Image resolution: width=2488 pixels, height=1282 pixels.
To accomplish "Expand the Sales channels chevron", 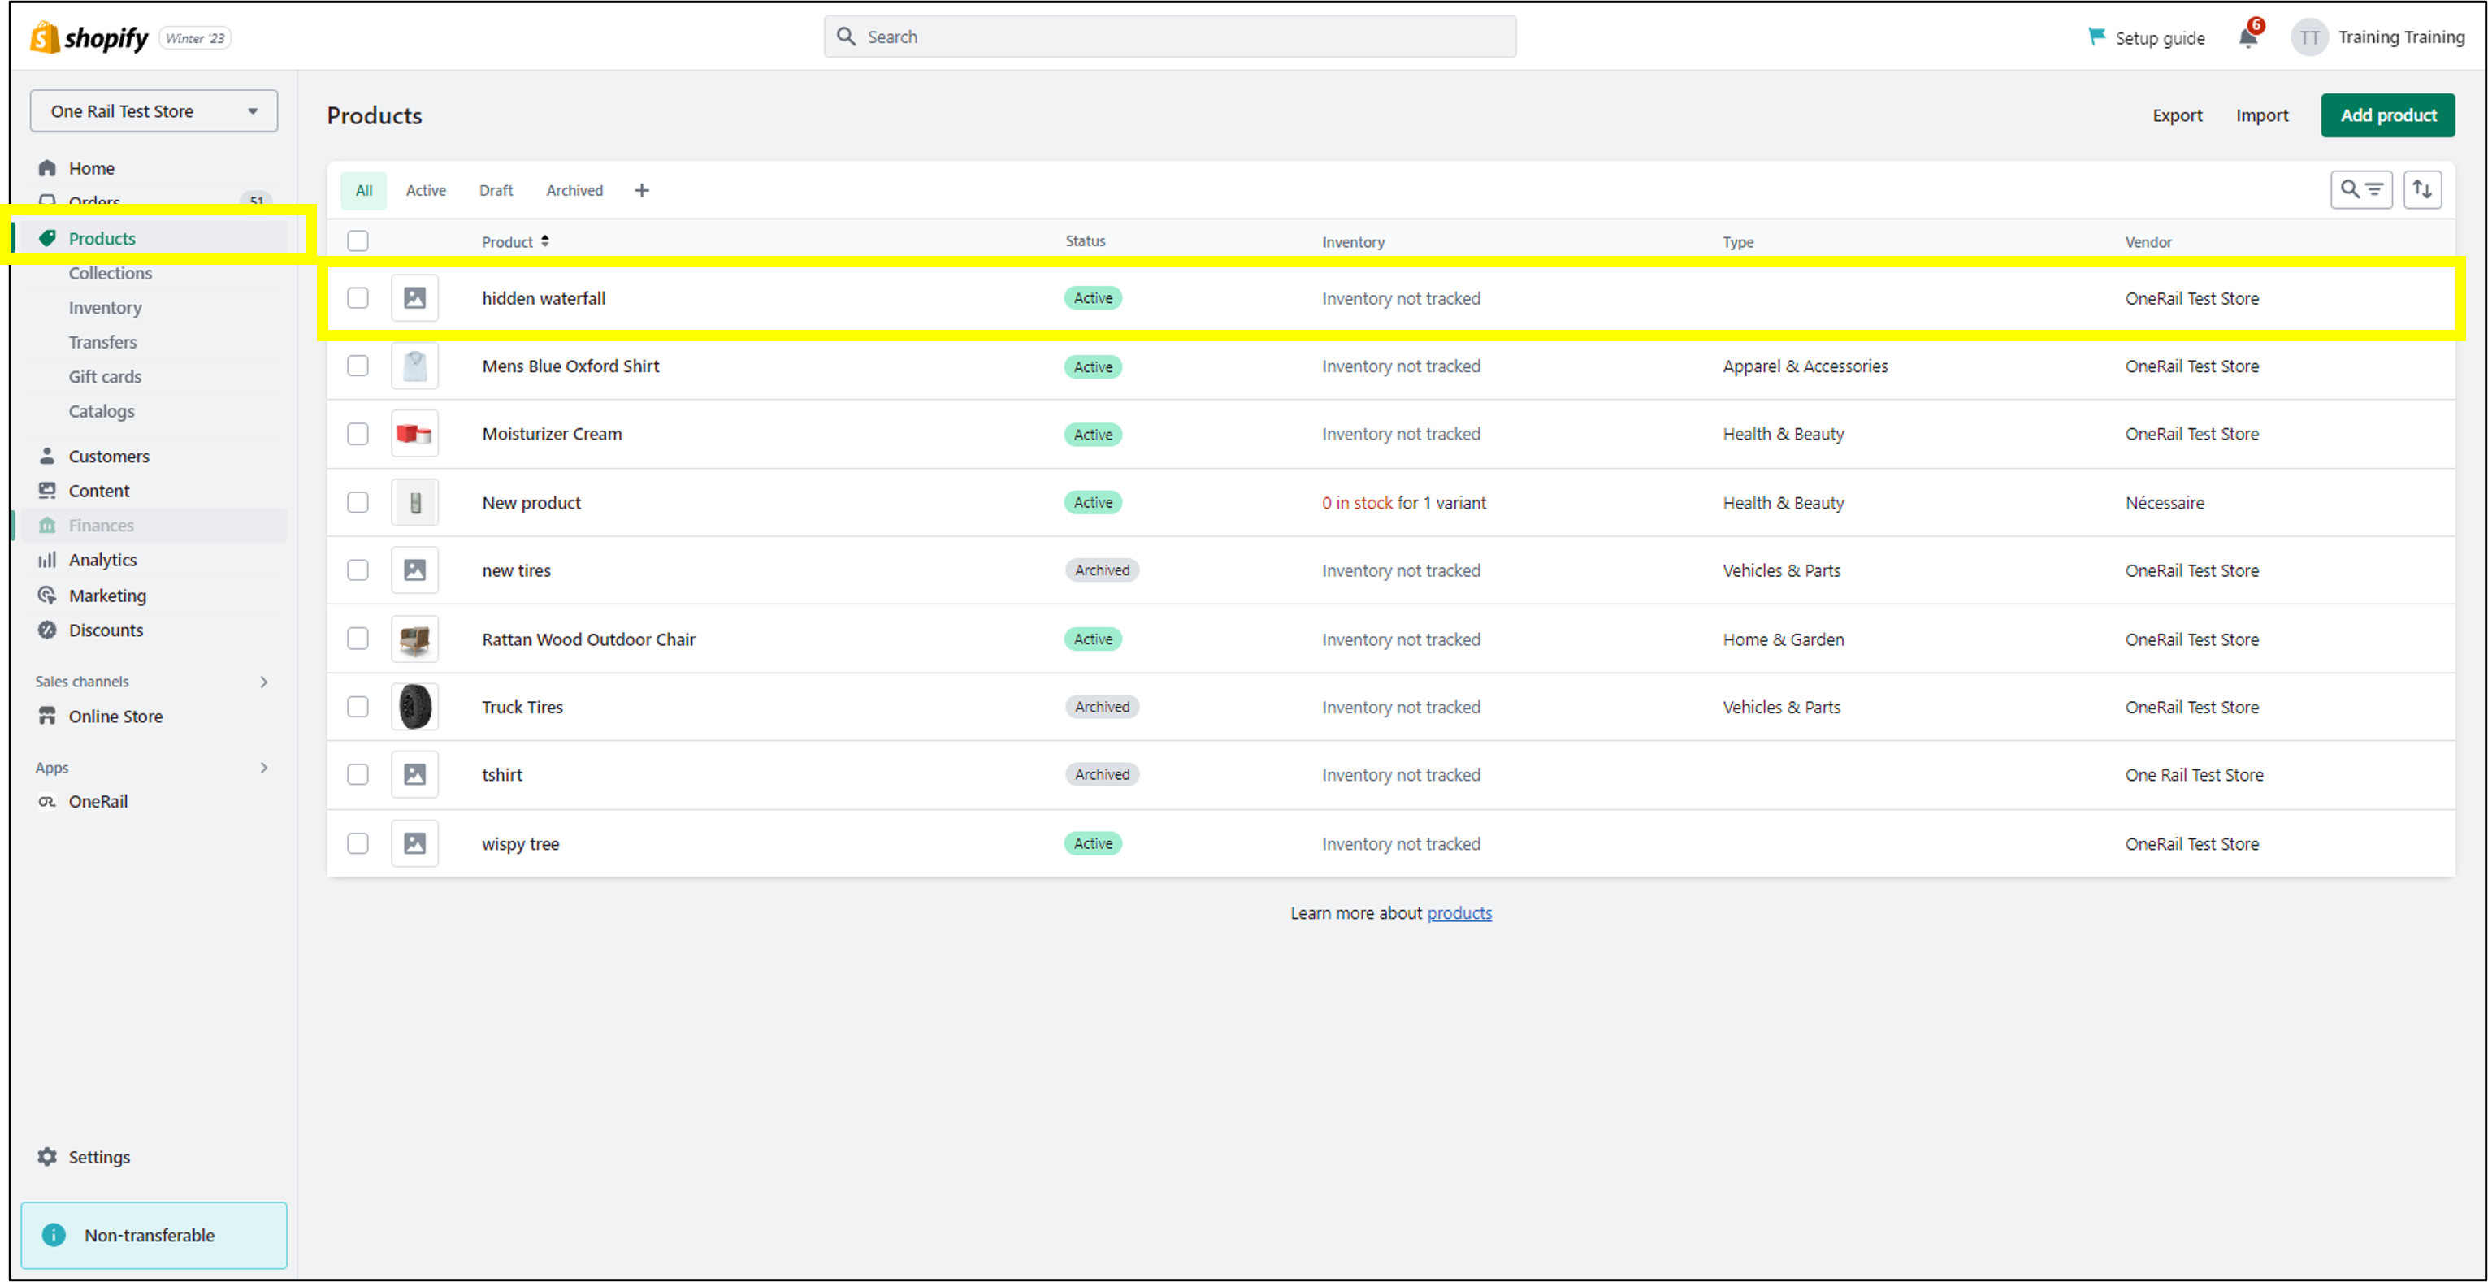I will click(x=264, y=682).
